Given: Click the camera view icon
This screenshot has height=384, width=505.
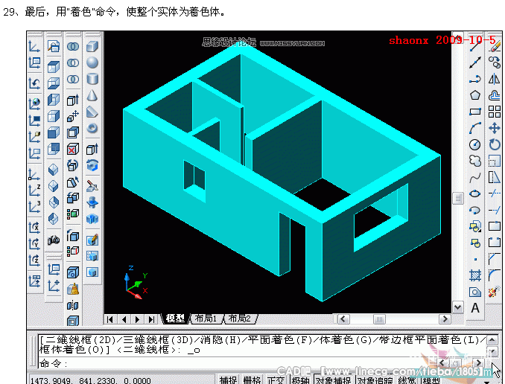Looking at the screenshot, I should [54, 240].
